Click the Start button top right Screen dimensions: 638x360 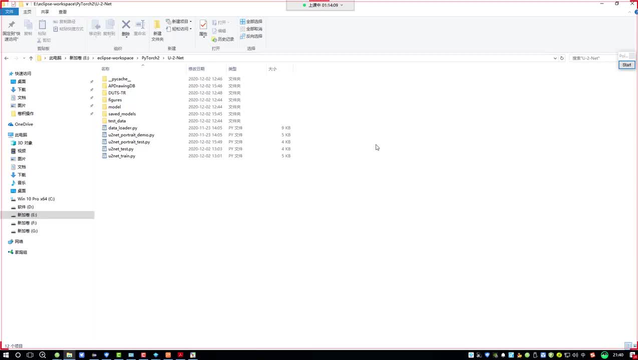click(x=626, y=65)
